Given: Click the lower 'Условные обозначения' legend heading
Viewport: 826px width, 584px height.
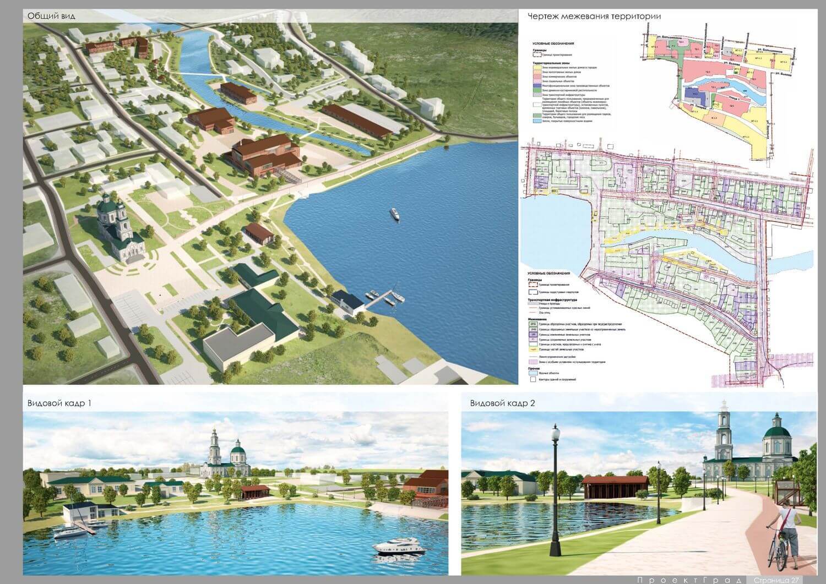Looking at the screenshot, I should tap(548, 274).
